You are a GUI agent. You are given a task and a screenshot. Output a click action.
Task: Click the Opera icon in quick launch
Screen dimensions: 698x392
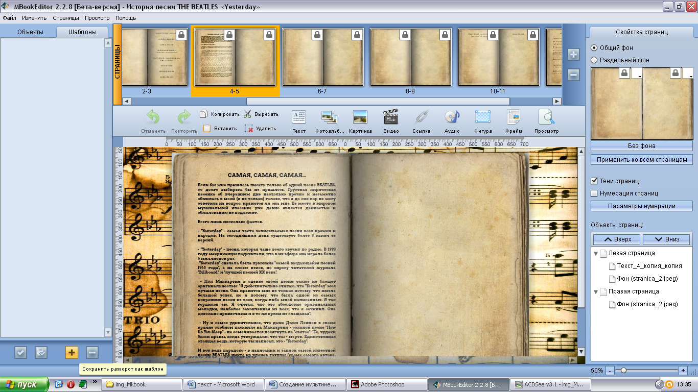click(71, 384)
